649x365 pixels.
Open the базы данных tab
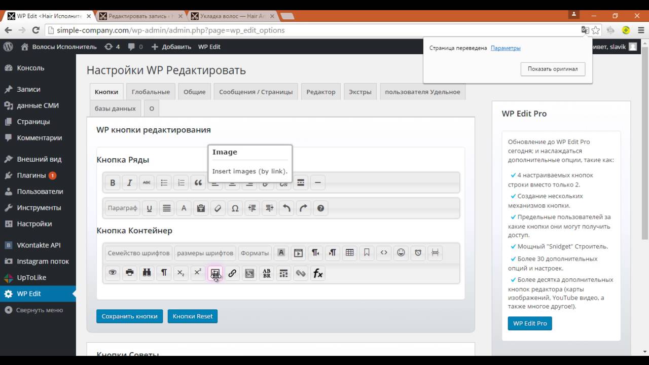click(115, 108)
